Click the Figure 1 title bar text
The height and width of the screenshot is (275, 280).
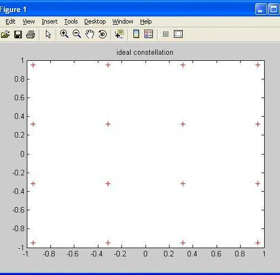[13, 10]
